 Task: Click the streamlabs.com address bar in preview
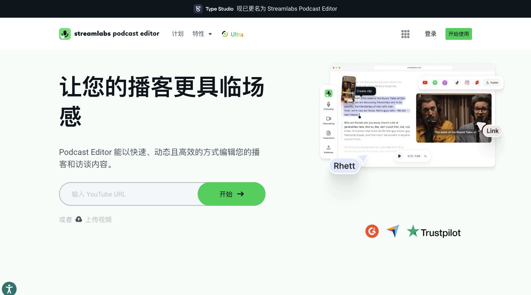pyautogui.click(x=413, y=67)
